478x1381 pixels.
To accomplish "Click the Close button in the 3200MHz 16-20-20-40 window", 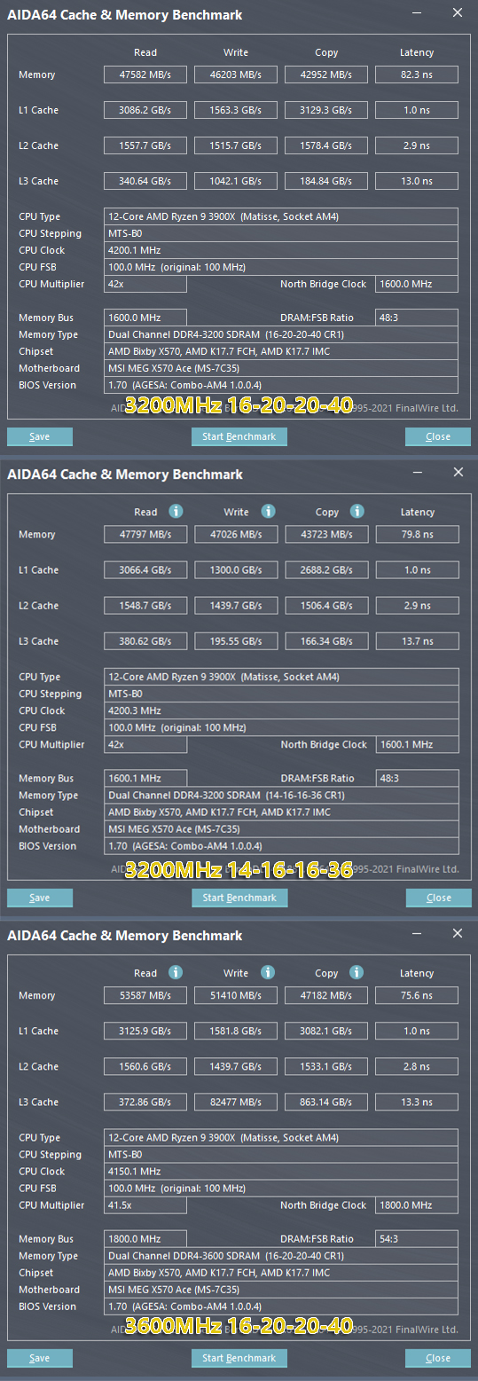I will [438, 436].
